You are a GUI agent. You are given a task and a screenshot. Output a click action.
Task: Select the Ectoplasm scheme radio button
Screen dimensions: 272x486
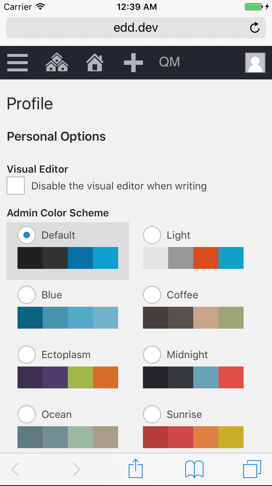pos(27,354)
